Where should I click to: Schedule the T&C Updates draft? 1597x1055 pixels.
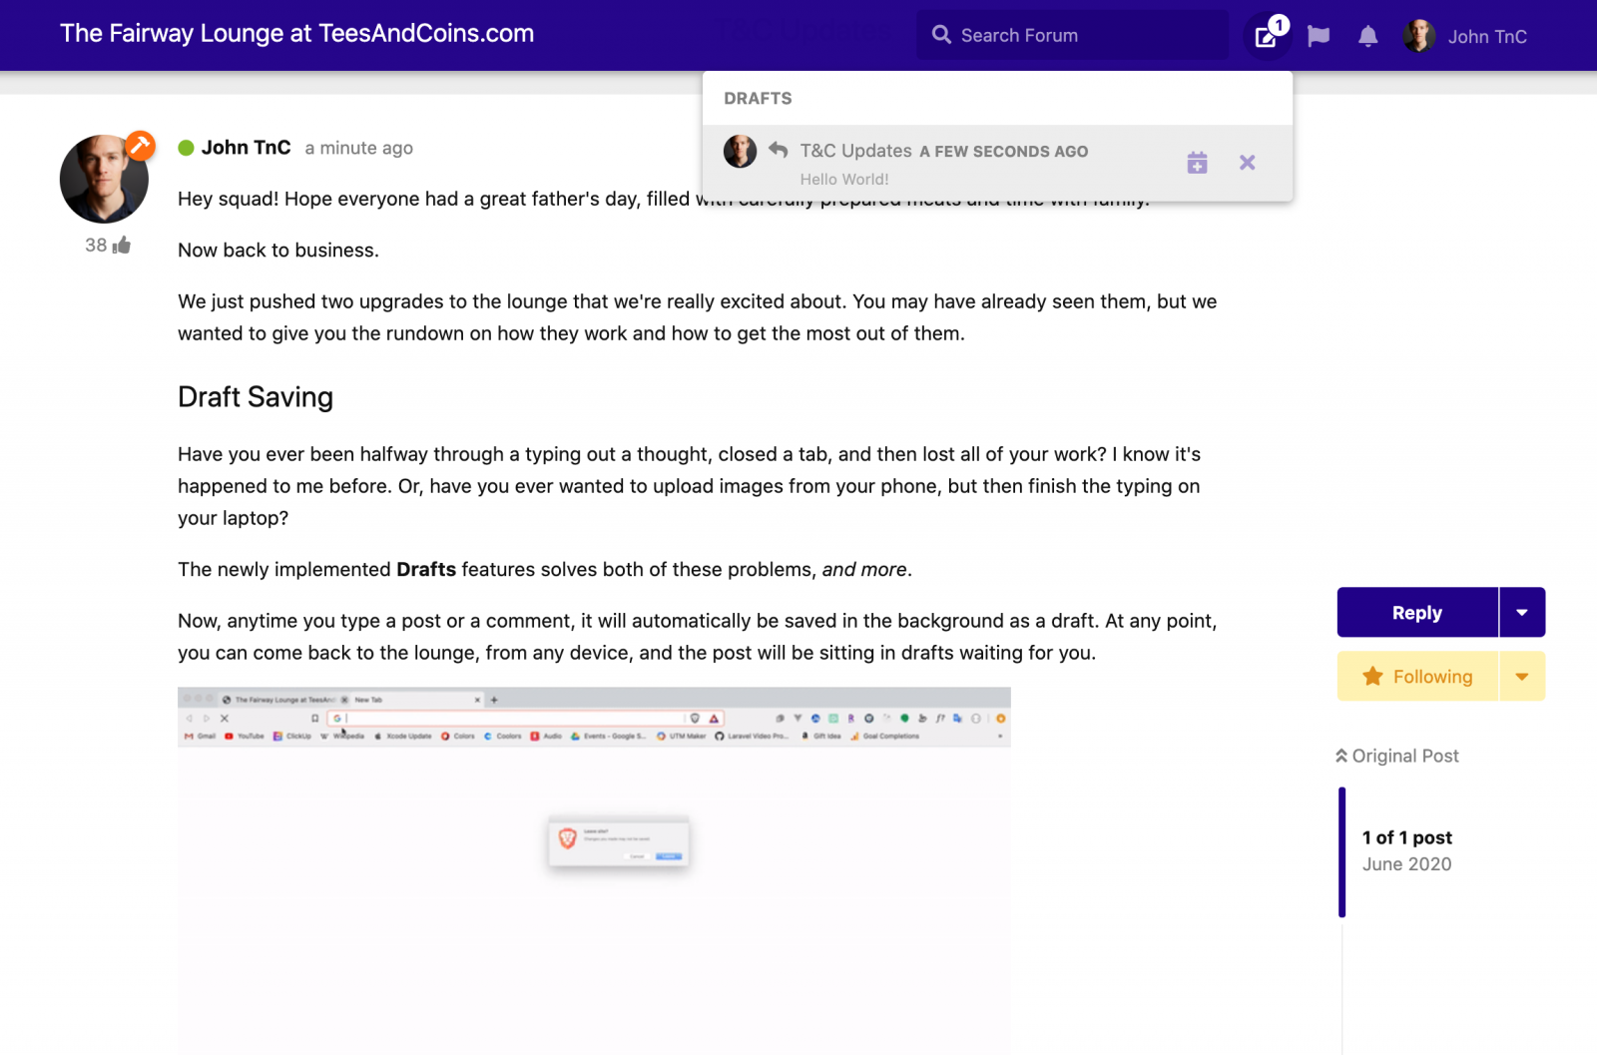1197,163
